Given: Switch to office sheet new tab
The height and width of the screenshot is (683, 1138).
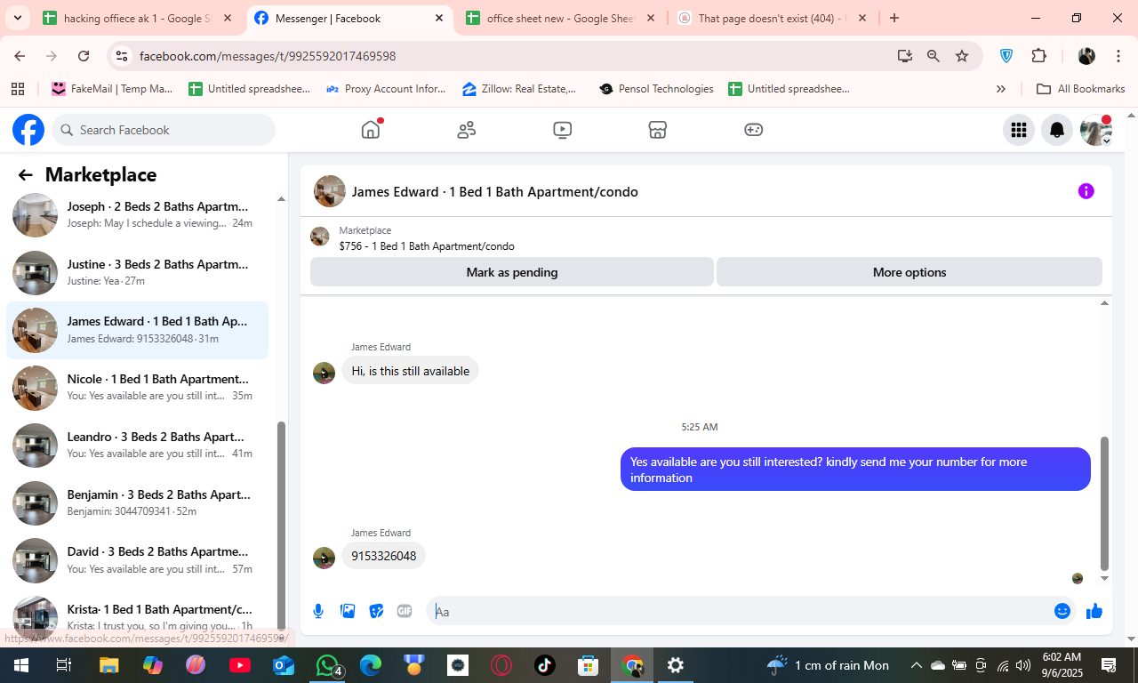Looking at the screenshot, I should pyautogui.click(x=560, y=18).
